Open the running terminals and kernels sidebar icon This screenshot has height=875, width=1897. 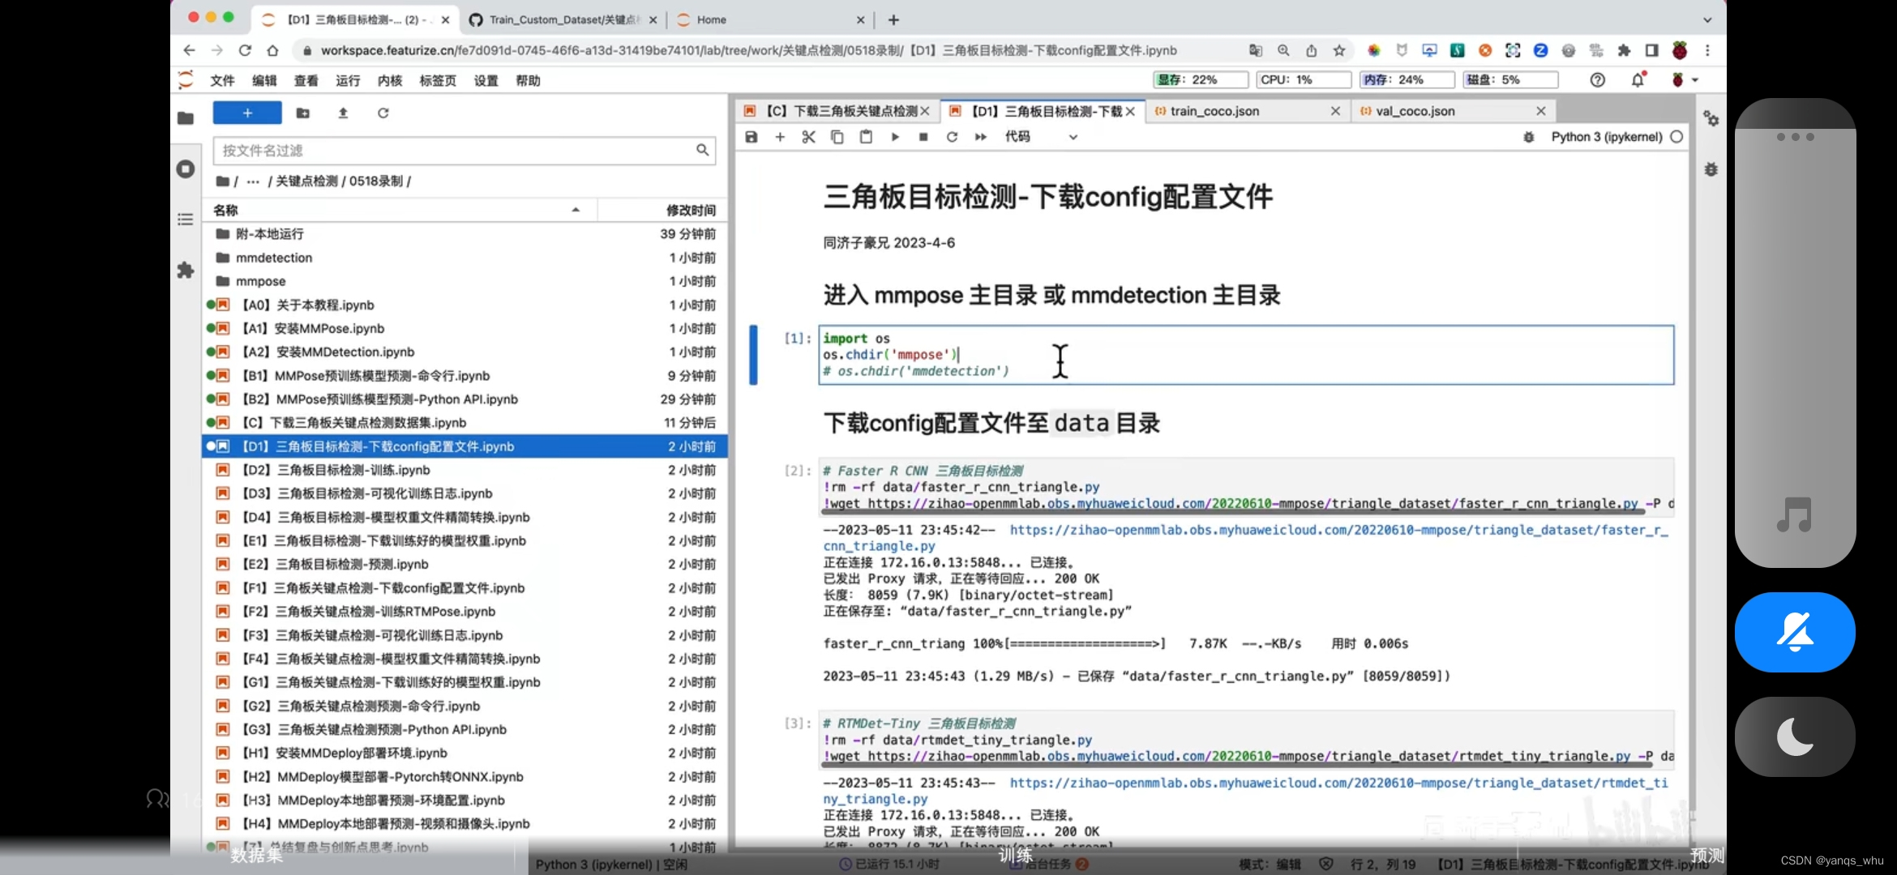[x=186, y=169]
